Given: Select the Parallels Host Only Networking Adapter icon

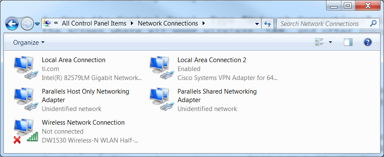Looking at the screenshot, I should click(x=26, y=100).
